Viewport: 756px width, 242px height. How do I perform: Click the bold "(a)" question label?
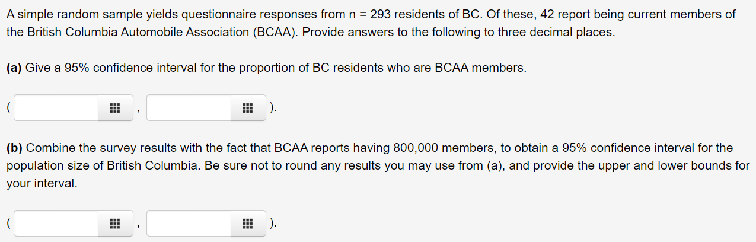(15, 68)
